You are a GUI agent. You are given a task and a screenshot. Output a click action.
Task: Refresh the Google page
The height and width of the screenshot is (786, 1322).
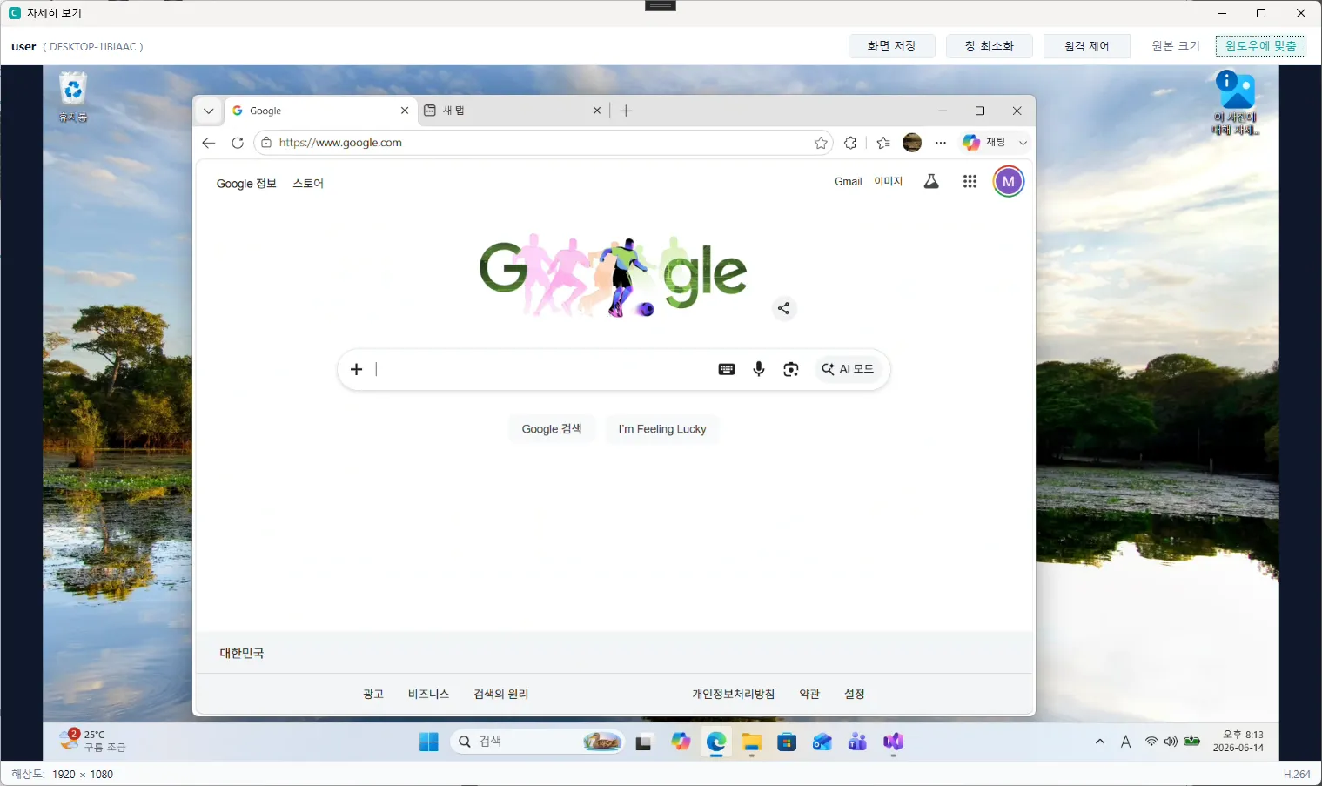coord(238,143)
